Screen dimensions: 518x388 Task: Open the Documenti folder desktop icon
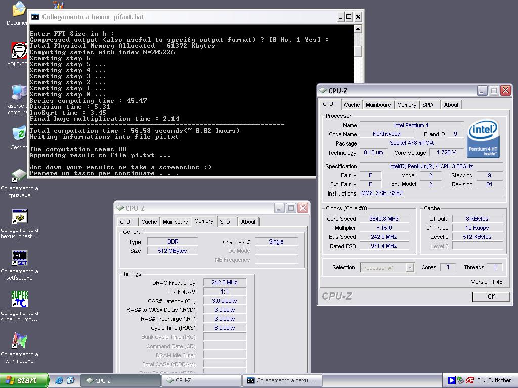(19, 9)
